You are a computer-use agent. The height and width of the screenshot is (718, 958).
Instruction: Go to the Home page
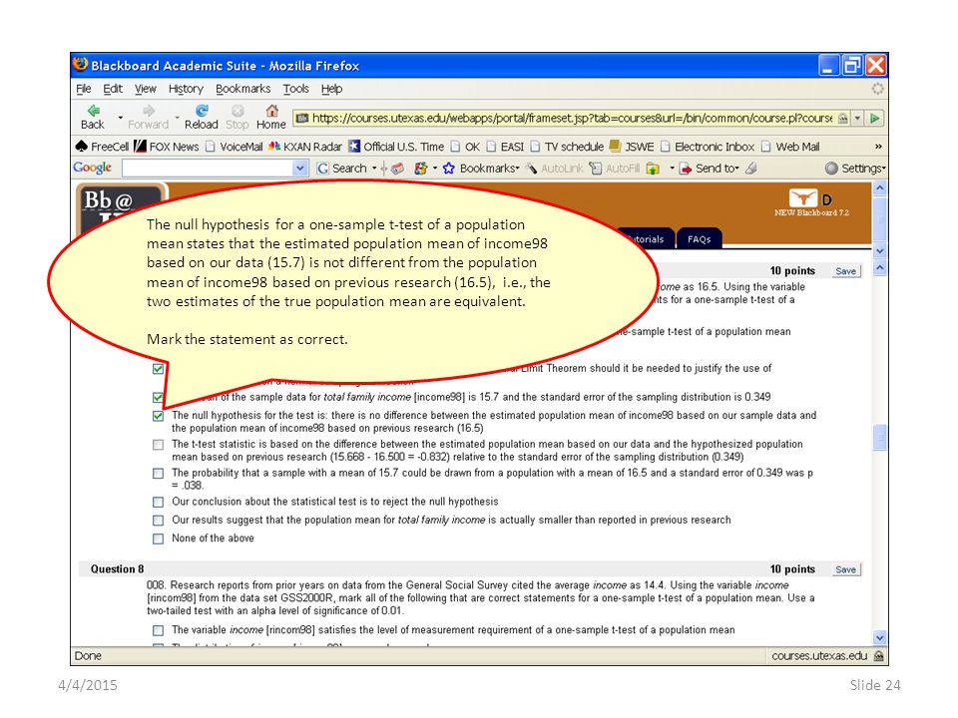(x=271, y=117)
